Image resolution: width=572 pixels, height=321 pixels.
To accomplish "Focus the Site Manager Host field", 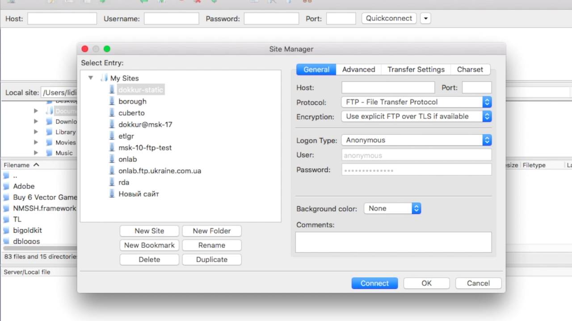I will coord(388,87).
